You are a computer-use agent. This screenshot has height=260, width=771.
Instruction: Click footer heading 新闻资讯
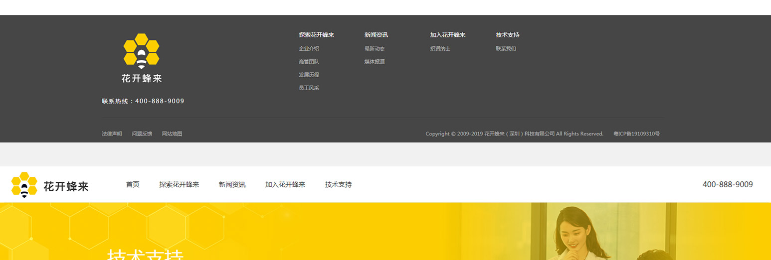pos(376,35)
